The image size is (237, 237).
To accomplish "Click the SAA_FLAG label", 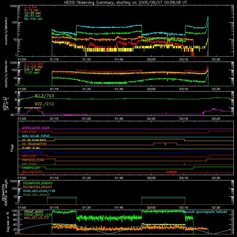I will (x=29, y=156).
